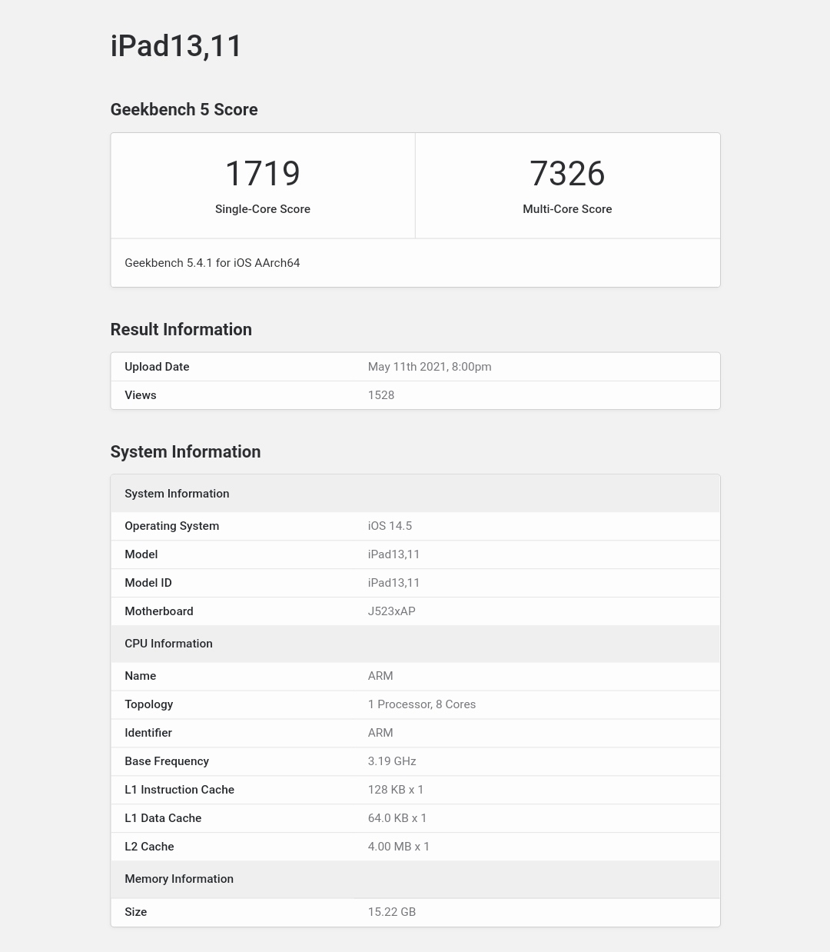Click the Operating System value iOS 14.5
Viewport: 830px width, 952px height.
390,526
